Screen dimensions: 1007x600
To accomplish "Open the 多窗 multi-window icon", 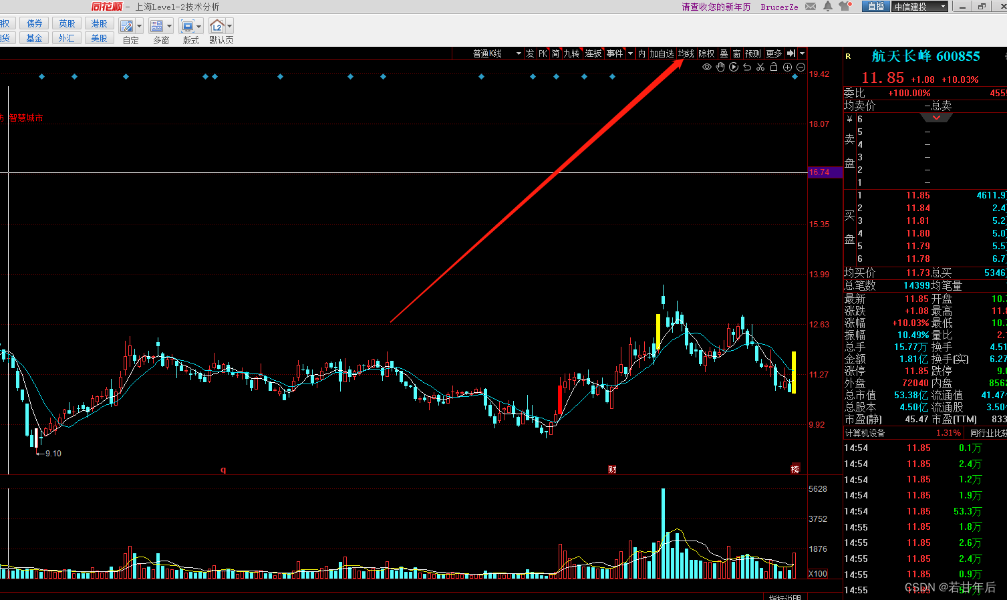I will [x=157, y=26].
